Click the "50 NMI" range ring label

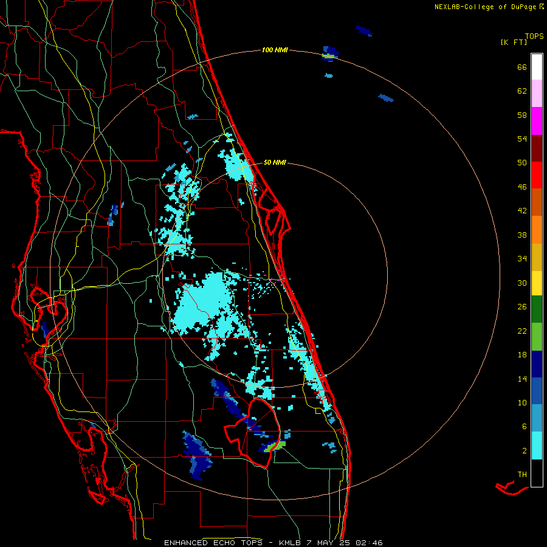coord(275,162)
